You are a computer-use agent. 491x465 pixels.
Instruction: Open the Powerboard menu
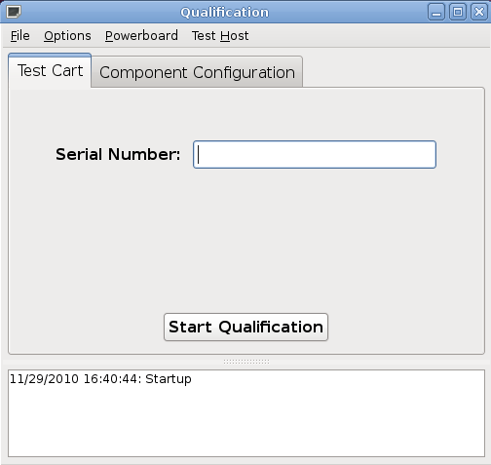click(141, 36)
